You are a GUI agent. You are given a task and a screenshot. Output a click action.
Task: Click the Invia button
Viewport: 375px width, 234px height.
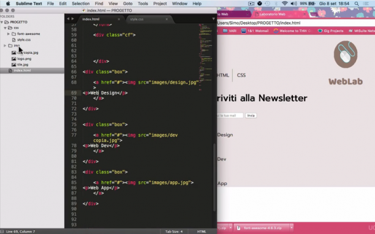[251, 115]
